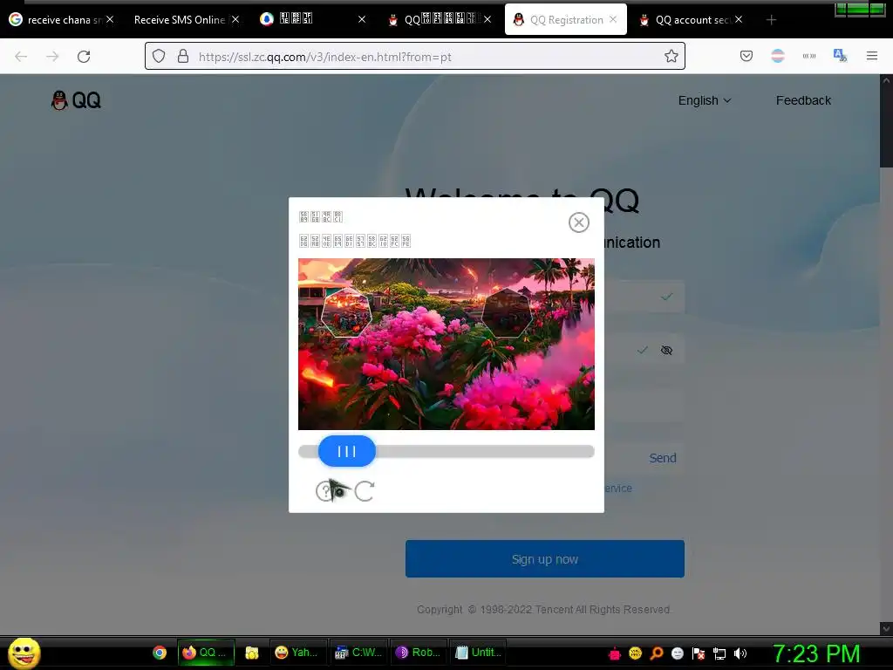Click the dark target slot in captcha image

point(507,313)
